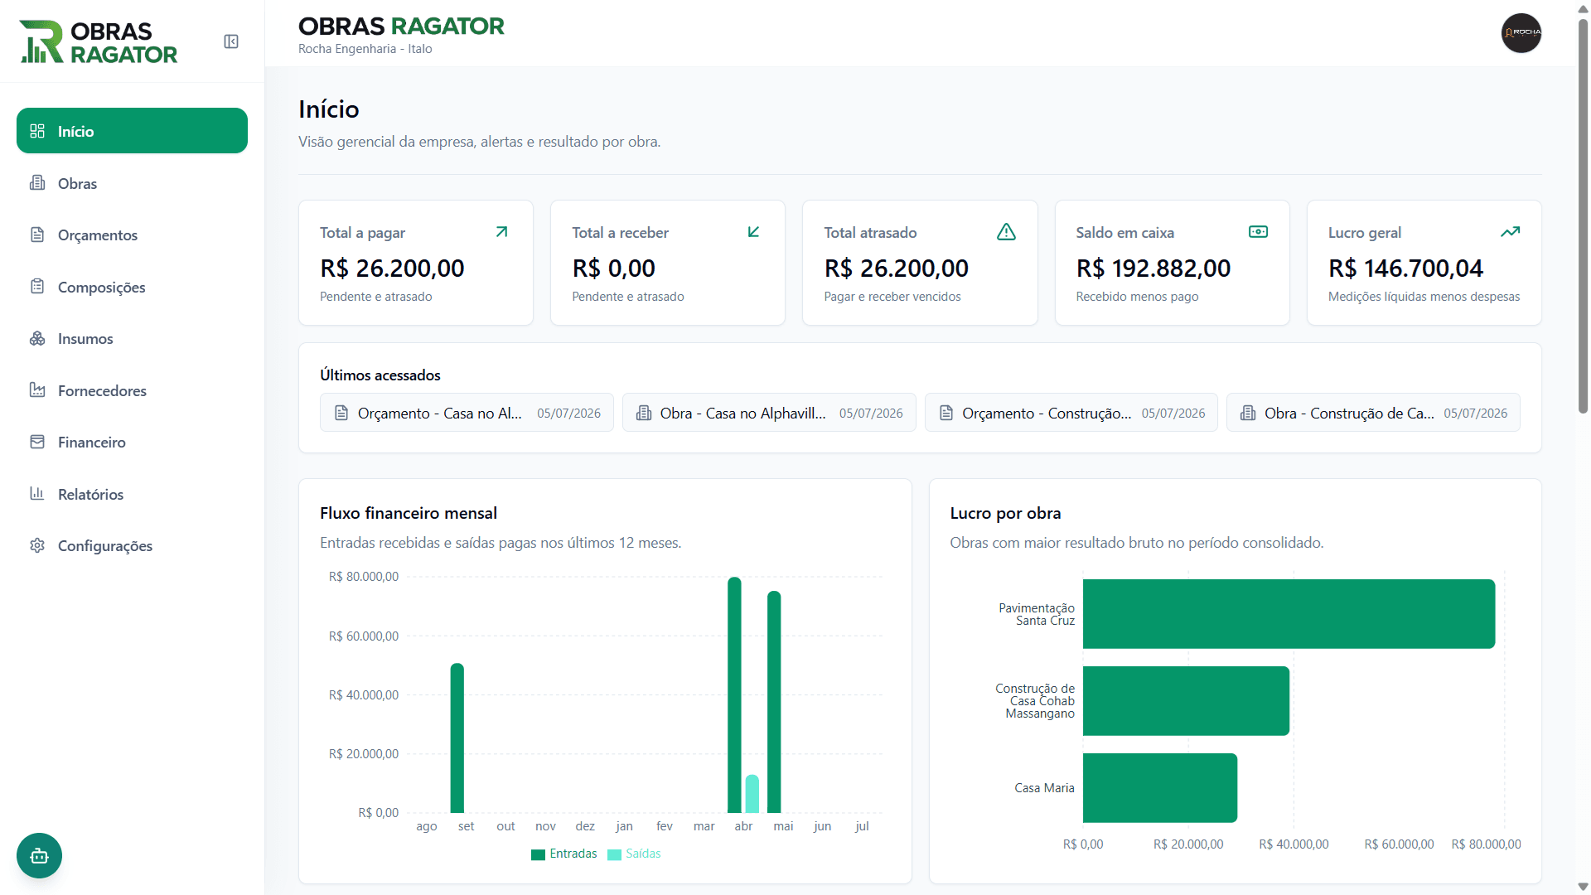Viewport: 1591px width, 895px height.
Task: Go to the Início menu item
Action: [132, 131]
